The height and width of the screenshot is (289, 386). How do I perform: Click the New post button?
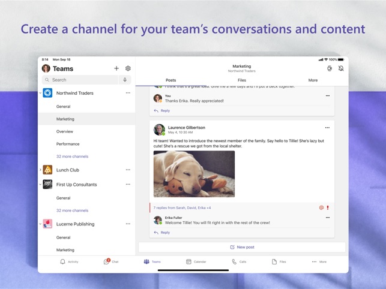pos(242,247)
